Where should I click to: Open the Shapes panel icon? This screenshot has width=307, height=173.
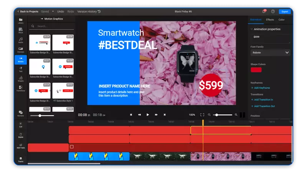click(x=21, y=79)
